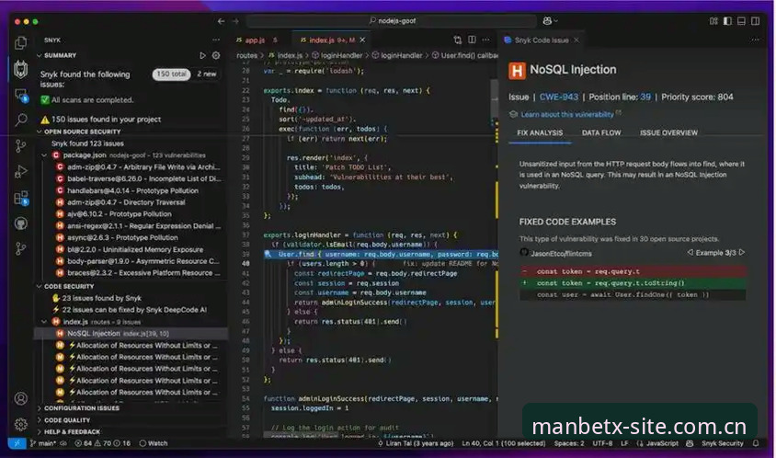This screenshot has width=776, height=458.
Task: Go back with the navigation arrow
Action: [221, 21]
